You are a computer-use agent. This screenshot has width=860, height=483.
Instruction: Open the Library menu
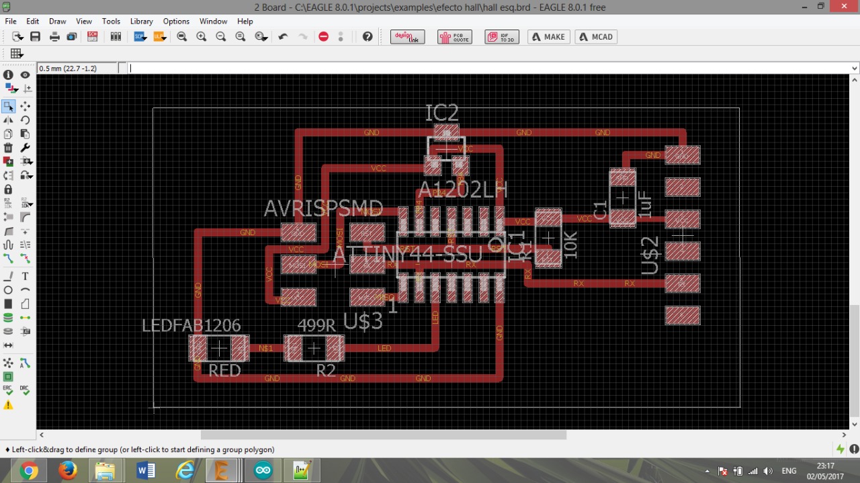pyautogui.click(x=141, y=21)
